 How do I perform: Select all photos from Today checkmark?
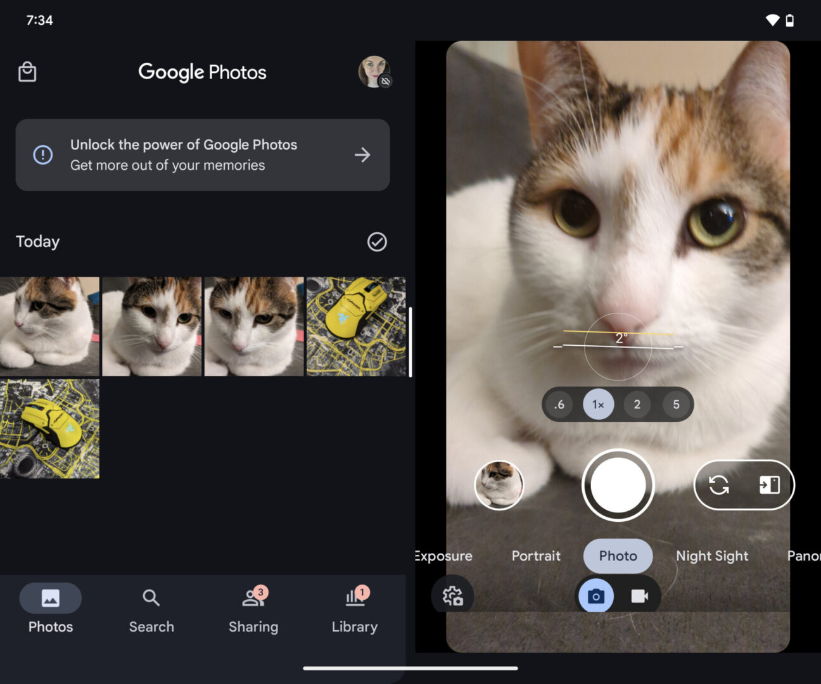(377, 242)
